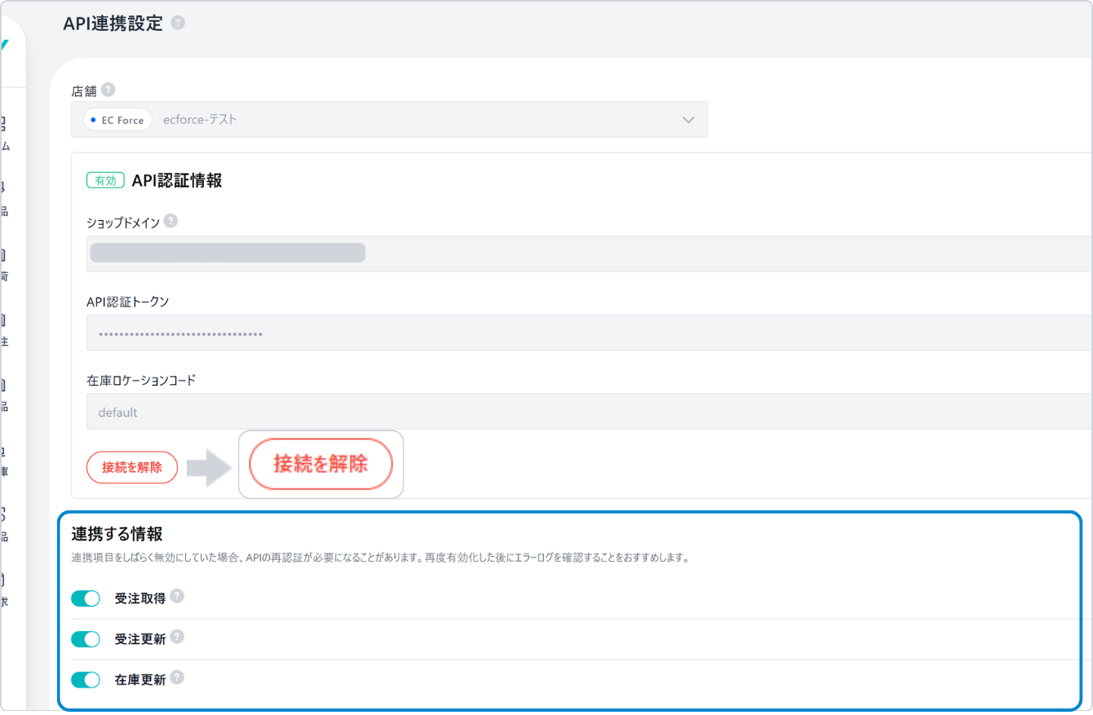Open the ホーム item in the left sidebar
Image resolution: width=1093 pixels, height=715 pixels.
(4, 135)
